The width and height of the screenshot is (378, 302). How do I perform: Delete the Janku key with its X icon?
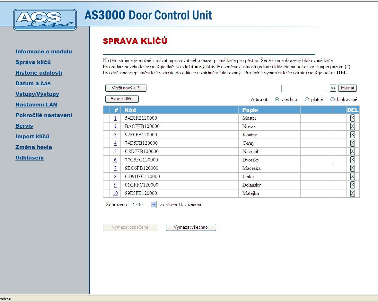pos(352,177)
